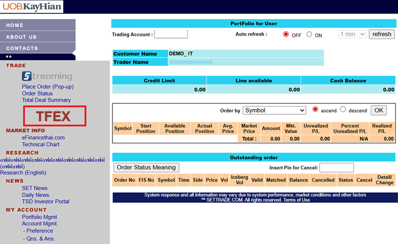398x244 pixels.
Task: Open Total Deal Summary link
Action: (46, 100)
